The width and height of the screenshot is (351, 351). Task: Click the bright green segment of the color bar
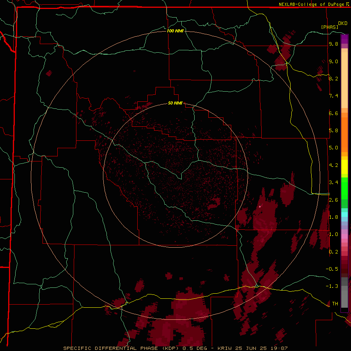tap(344, 188)
